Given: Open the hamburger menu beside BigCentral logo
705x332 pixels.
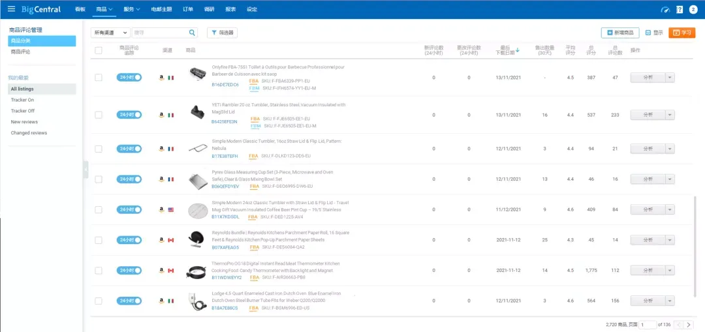Looking at the screenshot, I should [11, 9].
